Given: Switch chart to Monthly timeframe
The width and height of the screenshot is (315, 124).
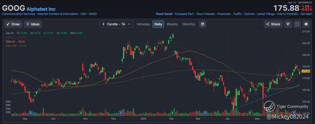Looking at the screenshot, I should [x=189, y=24].
